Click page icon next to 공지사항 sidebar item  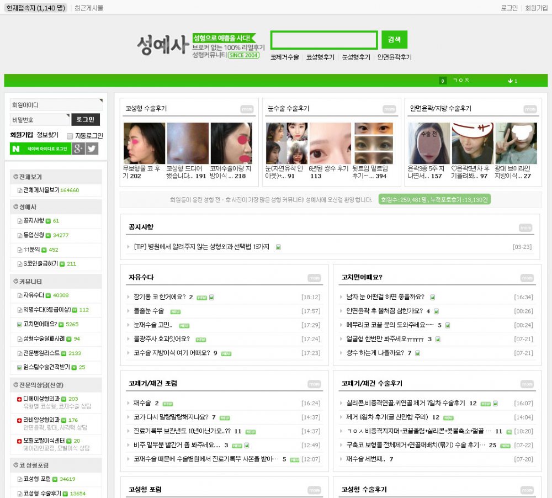[20, 221]
